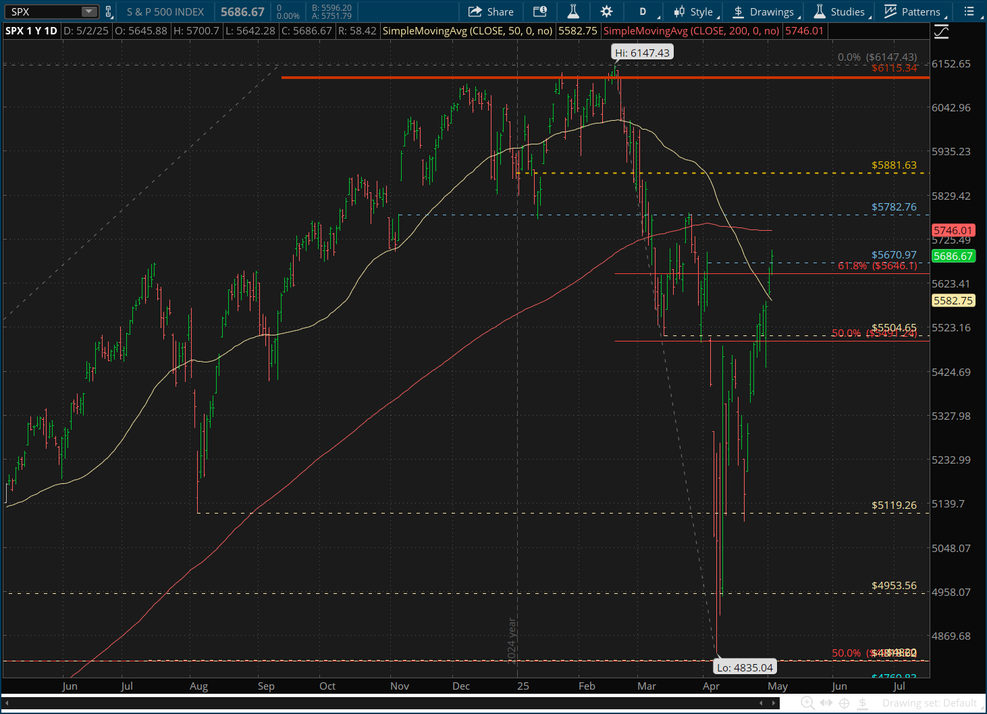
Task: Select the 50-period SimpleMovingAvg label
Action: coord(467,31)
